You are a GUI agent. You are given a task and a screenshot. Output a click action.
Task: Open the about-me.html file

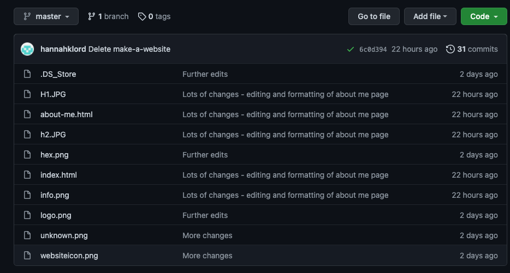click(x=66, y=114)
